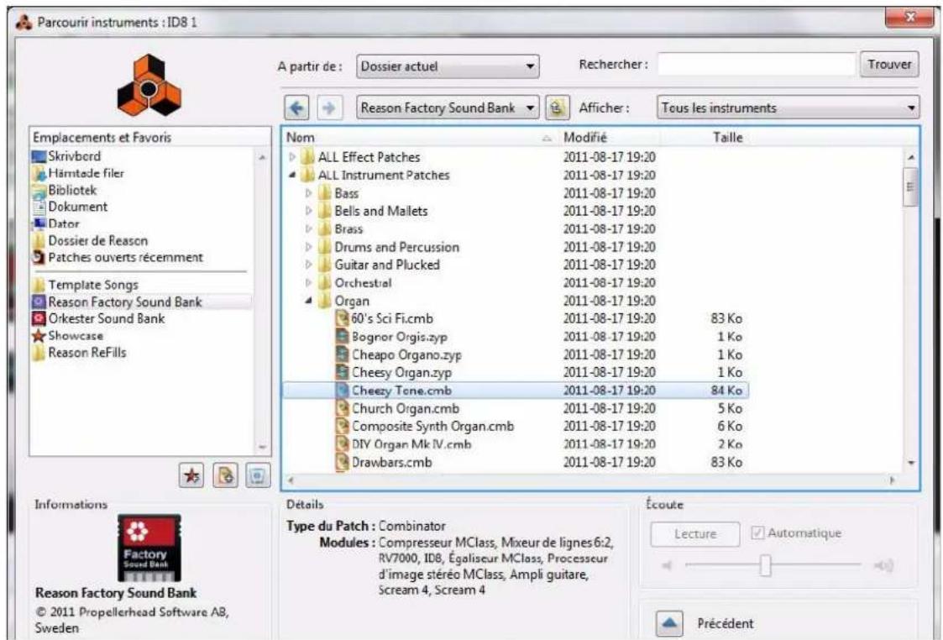The image size is (943, 640).
Task: Select the Composite Synth Organ.cmb file icon
Action: 343,427
